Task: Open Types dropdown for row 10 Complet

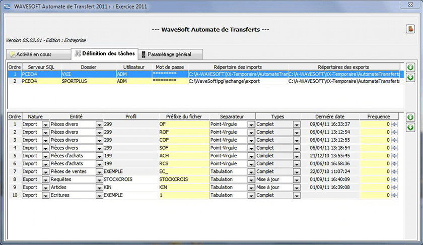Action: click(x=297, y=196)
